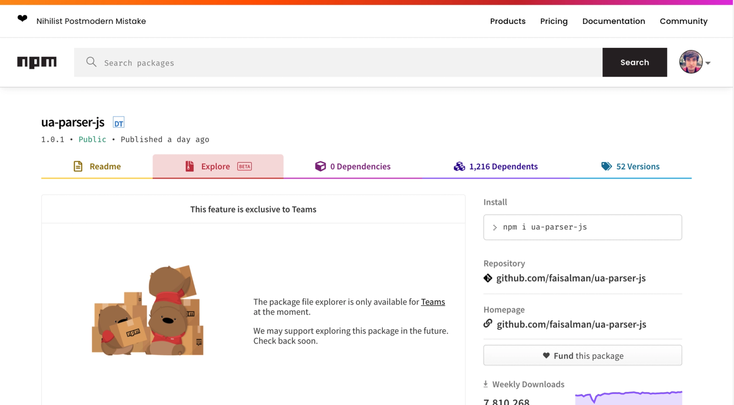734x405 pixels.
Task: Click the black heart icon in top bar
Action: pyautogui.click(x=22, y=18)
